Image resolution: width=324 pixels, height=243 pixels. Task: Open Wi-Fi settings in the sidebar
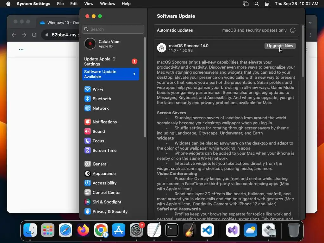(110, 89)
